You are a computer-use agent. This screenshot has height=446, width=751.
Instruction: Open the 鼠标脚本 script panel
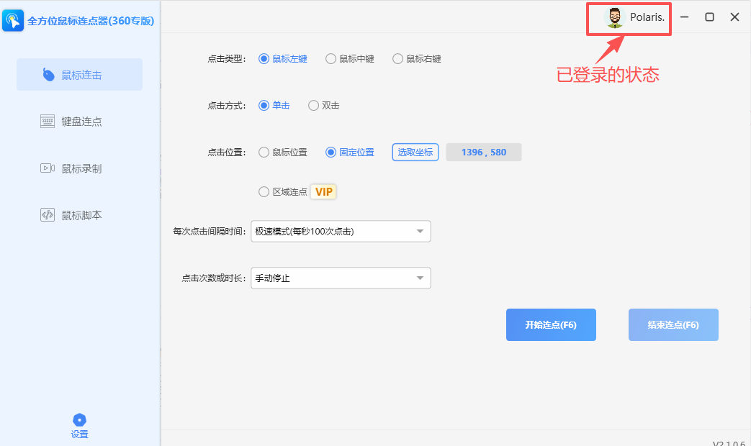pos(79,214)
